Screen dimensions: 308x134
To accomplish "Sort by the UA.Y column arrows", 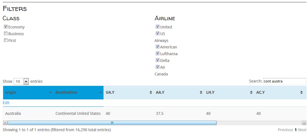I will (151, 92).
